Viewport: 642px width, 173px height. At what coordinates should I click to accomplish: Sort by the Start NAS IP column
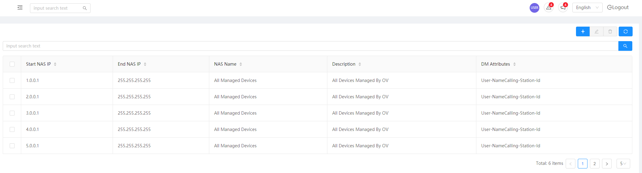pos(55,64)
